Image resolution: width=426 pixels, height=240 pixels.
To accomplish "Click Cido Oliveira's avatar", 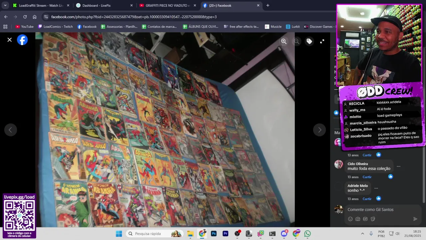I will click(338, 164).
